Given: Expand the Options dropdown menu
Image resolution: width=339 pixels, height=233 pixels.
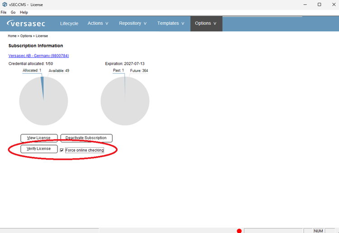Looking at the screenshot, I should pyautogui.click(x=205, y=24).
